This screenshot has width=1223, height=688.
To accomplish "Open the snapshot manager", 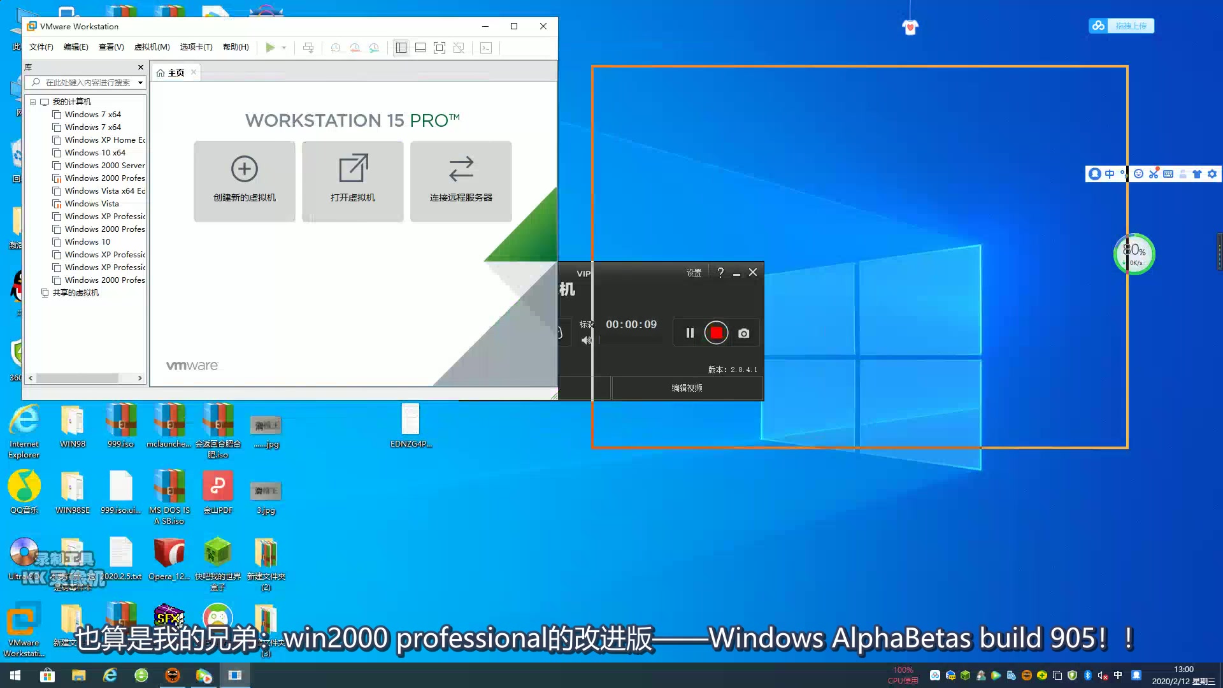I will tap(374, 47).
